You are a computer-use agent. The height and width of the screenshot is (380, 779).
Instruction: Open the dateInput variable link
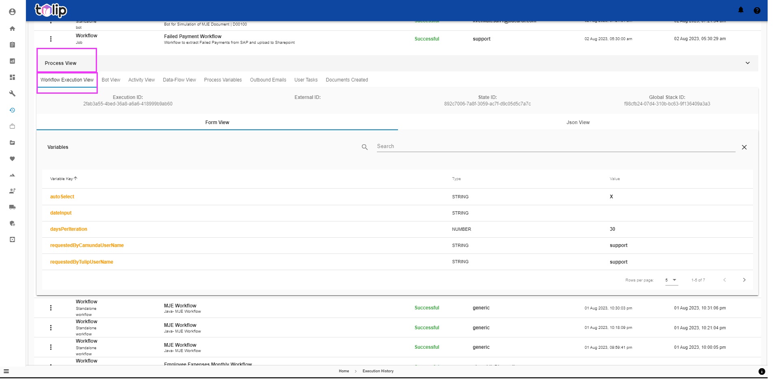click(x=61, y=213)
